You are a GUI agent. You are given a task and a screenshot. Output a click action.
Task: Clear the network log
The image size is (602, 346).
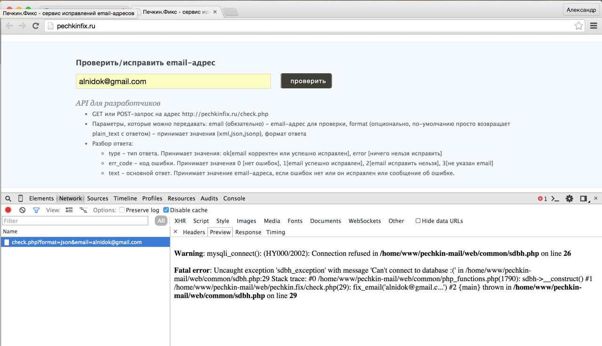pyautogui.click(x=22, y=210)
